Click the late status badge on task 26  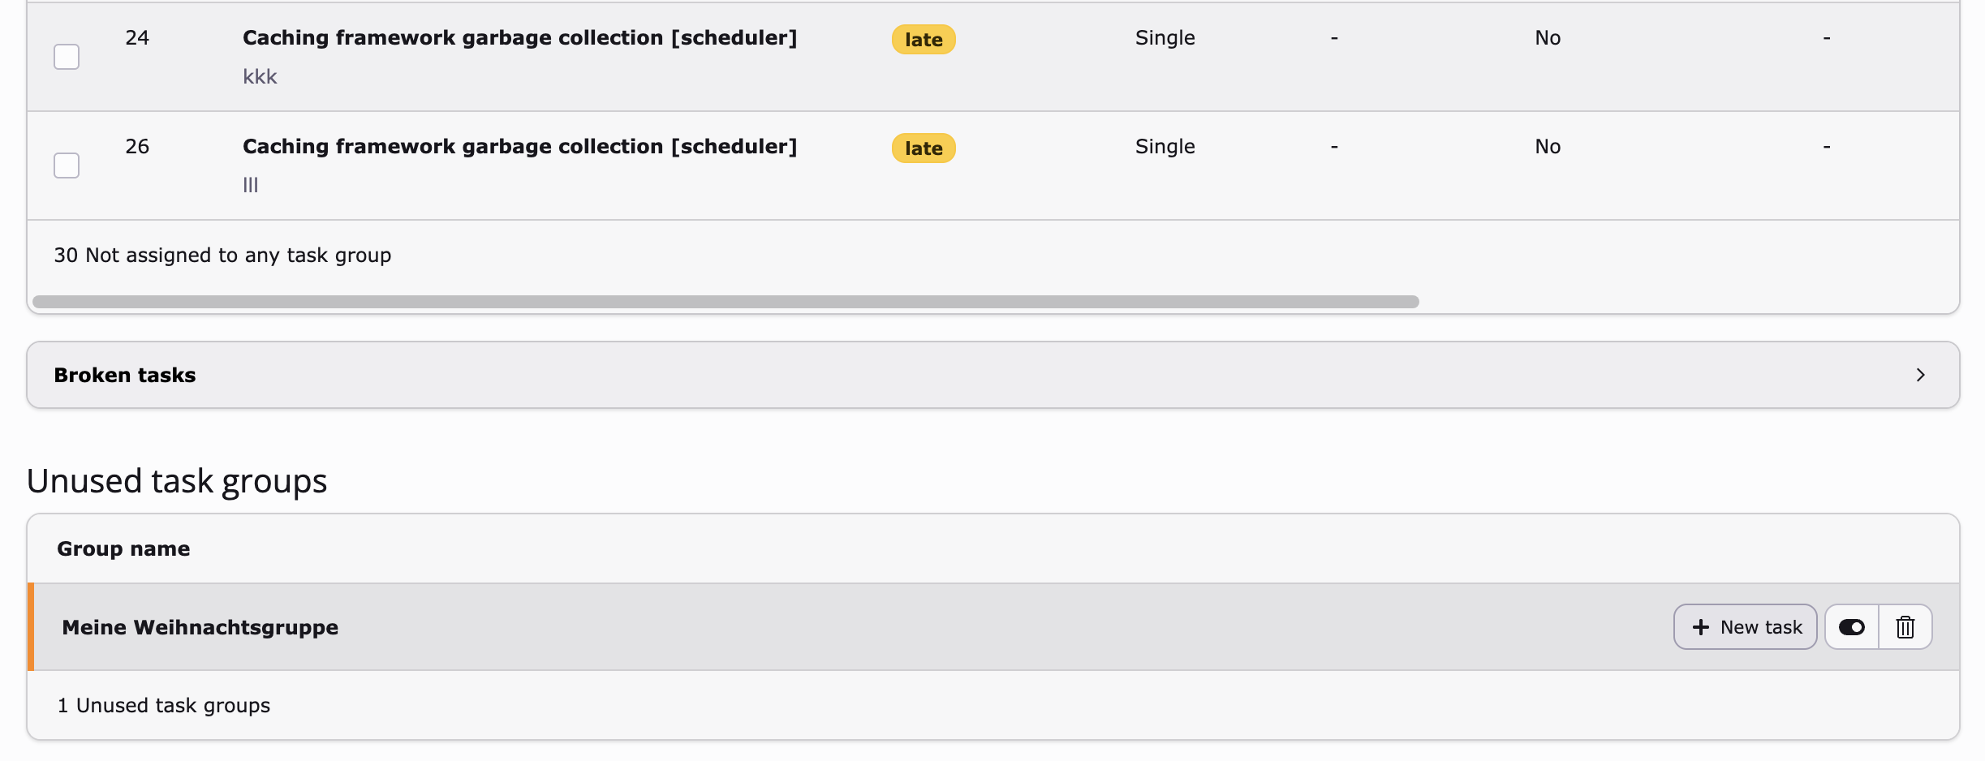pyautogui.click(x=924, y=148)
